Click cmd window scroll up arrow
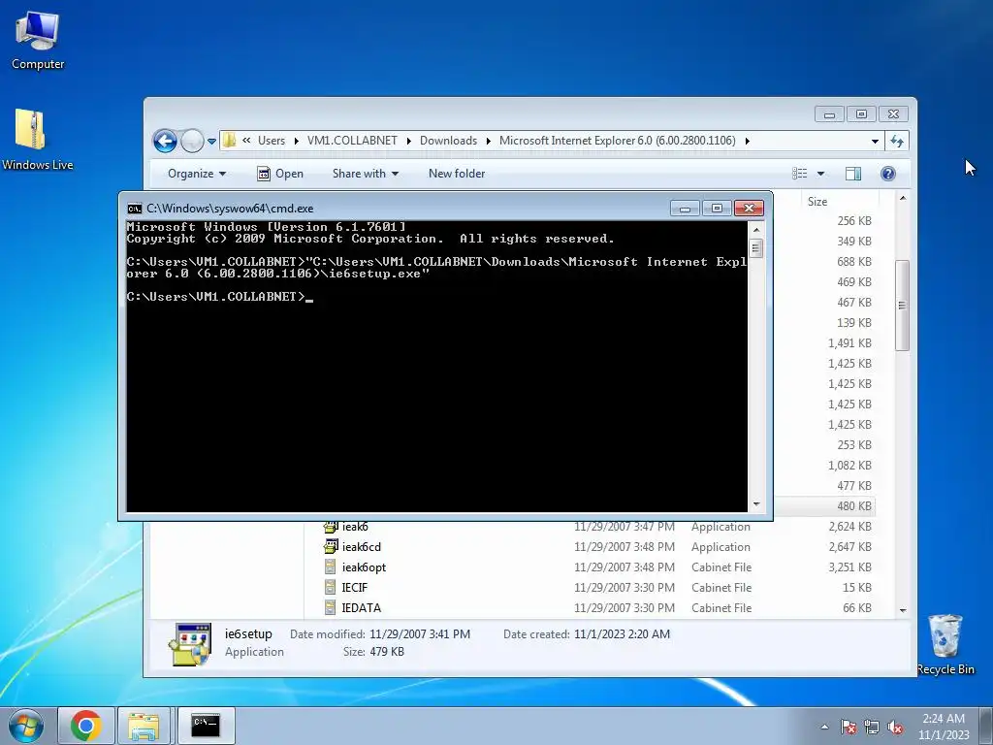 point(756,229)
